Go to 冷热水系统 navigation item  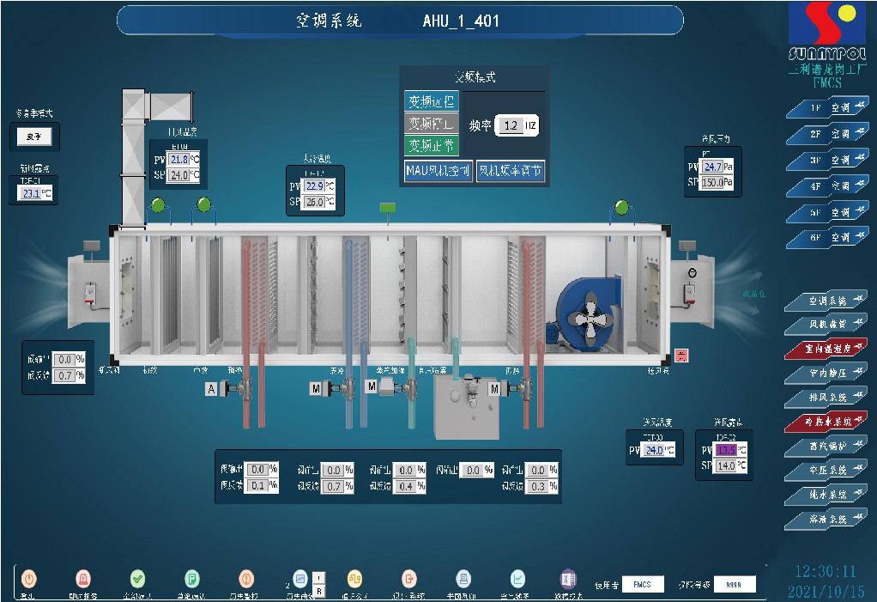coord(827,422)
